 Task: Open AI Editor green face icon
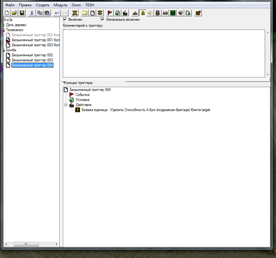(173, 13)
